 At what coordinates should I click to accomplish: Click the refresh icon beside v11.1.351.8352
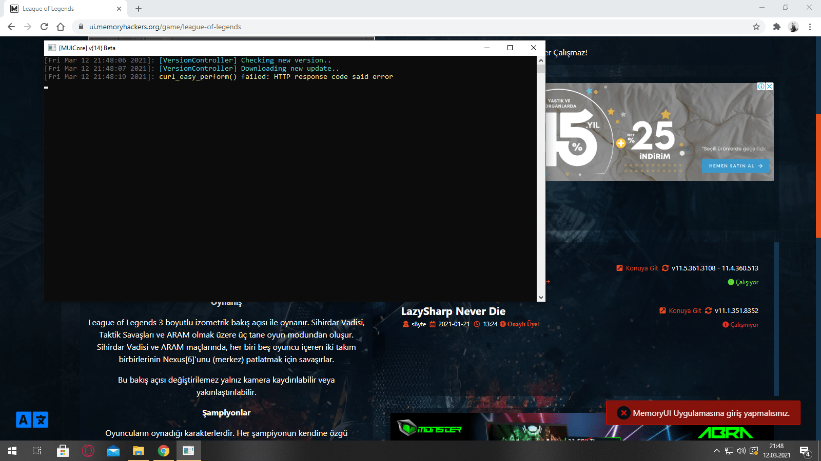tap(709, 310)
